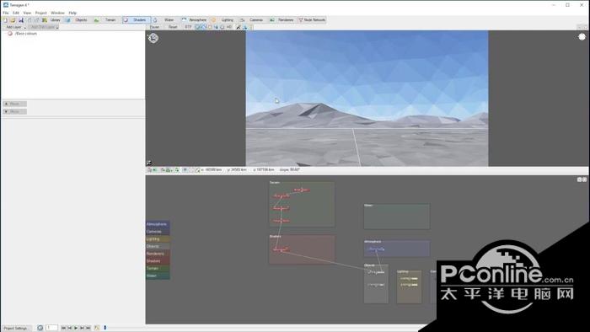Toggle RTP ray-traced preview mode
This screenshot has width=590, height=332.
tap(188, 27)
